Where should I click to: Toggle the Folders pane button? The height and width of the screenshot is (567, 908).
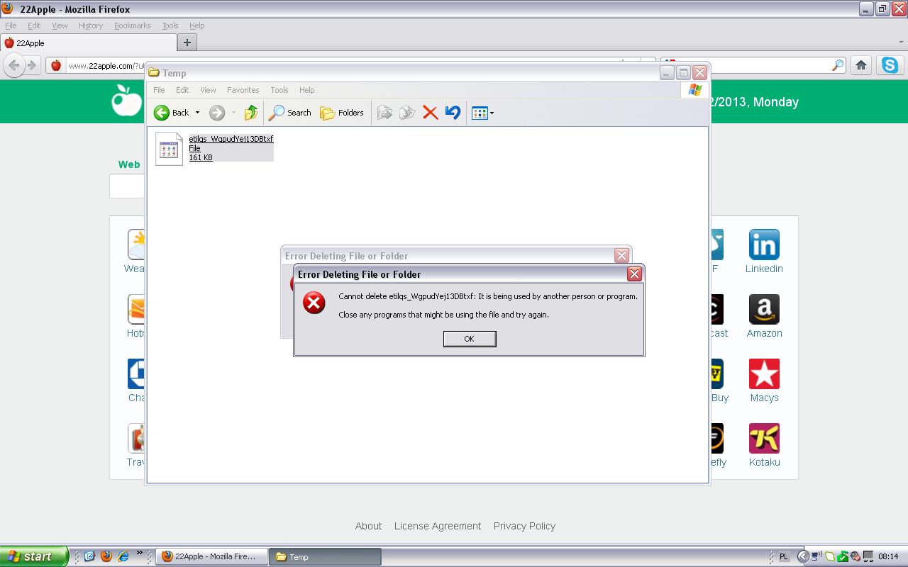(342, 113)
